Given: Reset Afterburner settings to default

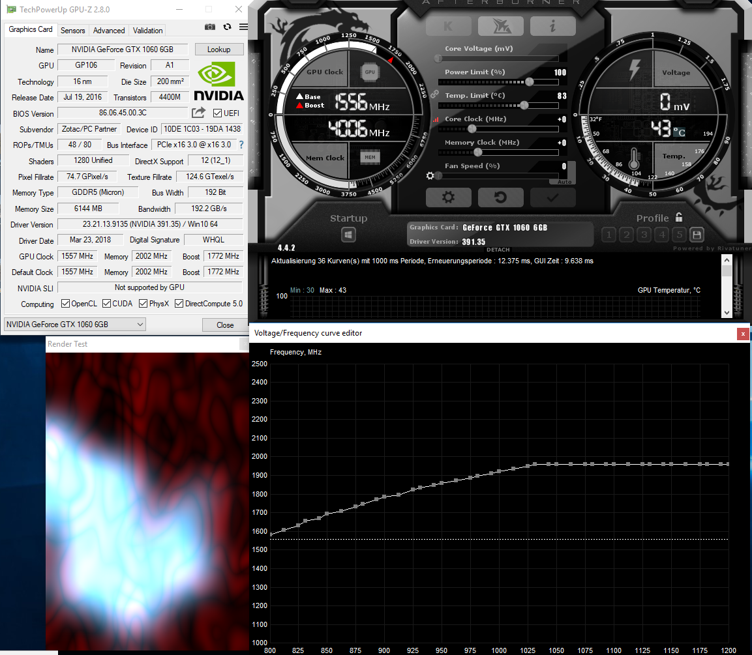Looking at the screenshot, I should [501, 197].
